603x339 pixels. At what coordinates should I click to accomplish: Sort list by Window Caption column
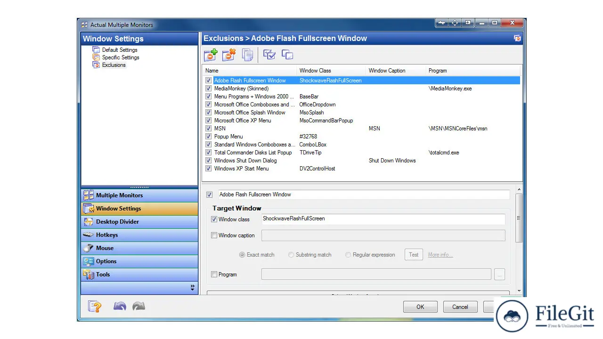396,71
